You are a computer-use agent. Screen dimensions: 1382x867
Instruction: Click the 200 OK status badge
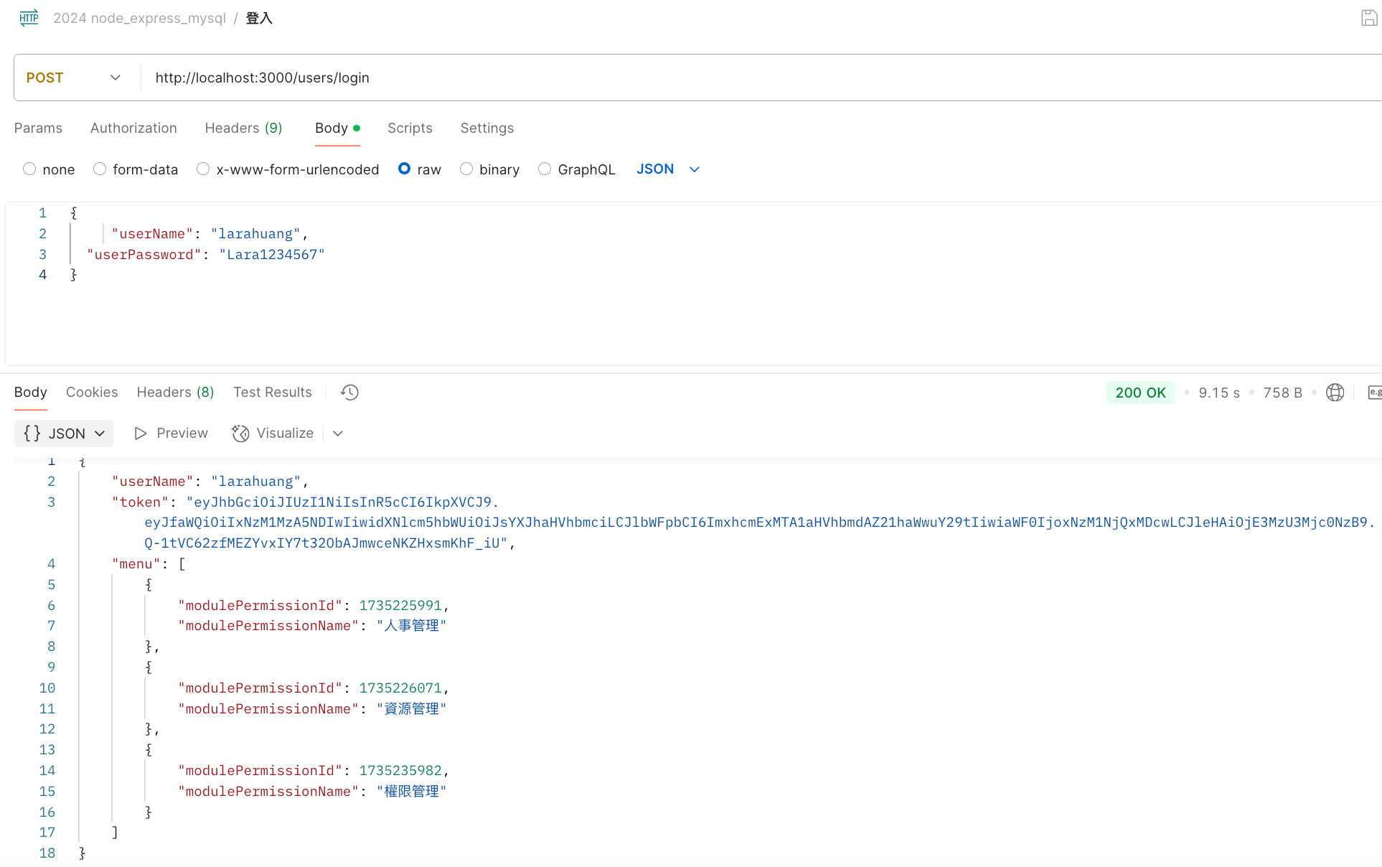(x=1140, y=393)
